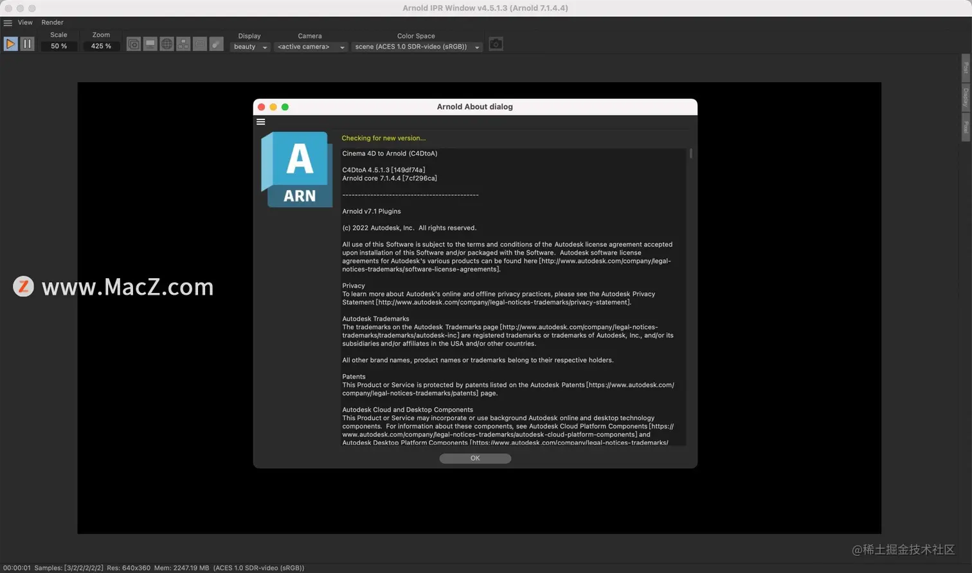
Task: Pause the IPR render
Action: pos(27,44)
